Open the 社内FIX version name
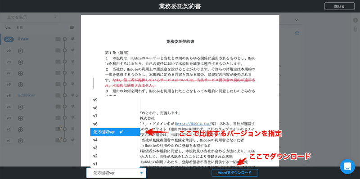 tap(23, 39)
